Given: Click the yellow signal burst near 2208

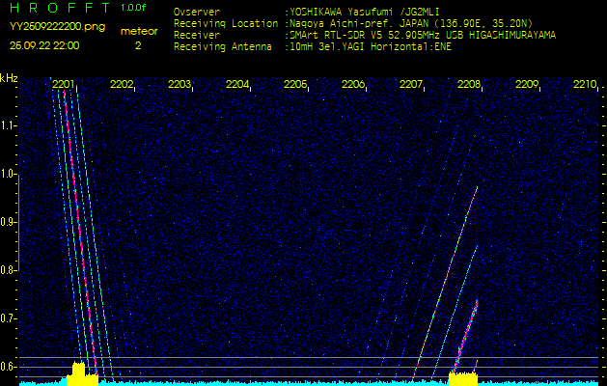Looking at the screenshot, I should 463,377.
